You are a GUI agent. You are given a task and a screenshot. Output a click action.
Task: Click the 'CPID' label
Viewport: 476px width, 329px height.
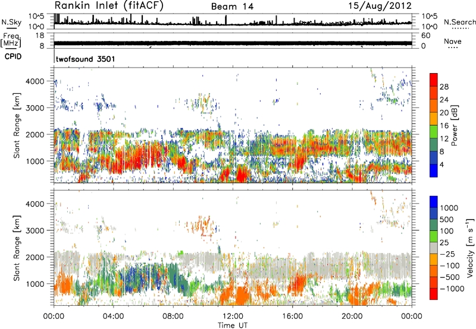13,56
